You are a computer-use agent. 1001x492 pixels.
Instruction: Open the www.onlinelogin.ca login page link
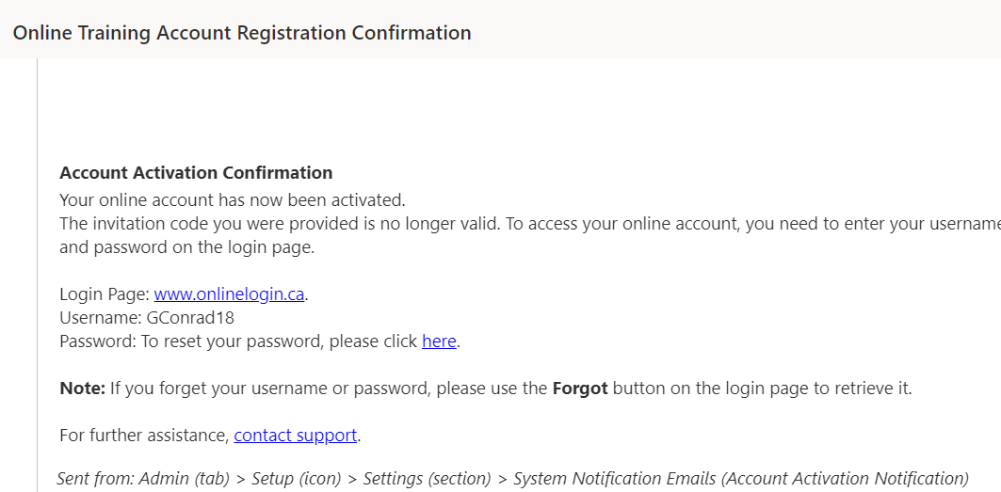point(229,294)
